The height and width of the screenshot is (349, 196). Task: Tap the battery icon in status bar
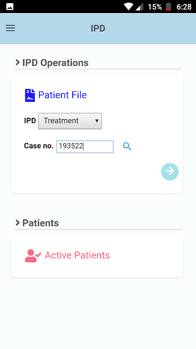click(169, 7)
